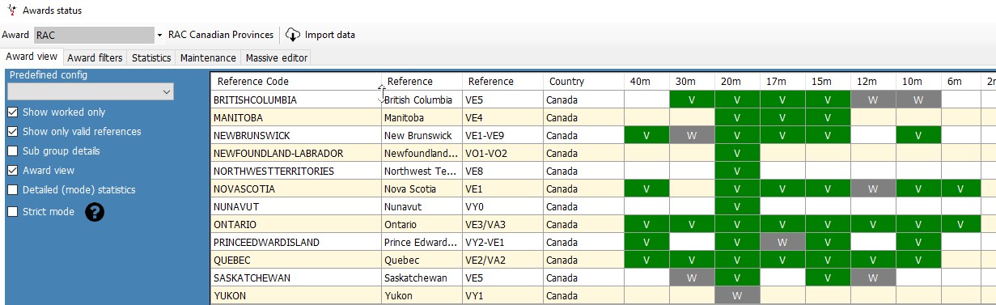Open the Statistics tab
This screenshot has width=996, height=305.
(151, 57)
